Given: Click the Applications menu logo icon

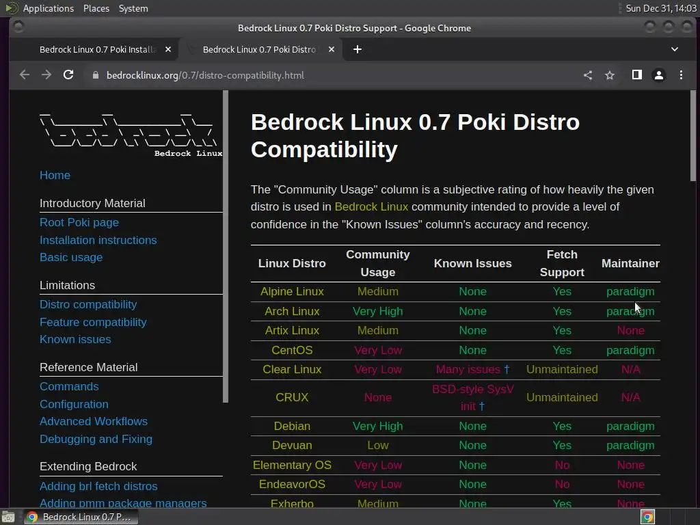Looking at the screenshot, I should click(11, 8).
